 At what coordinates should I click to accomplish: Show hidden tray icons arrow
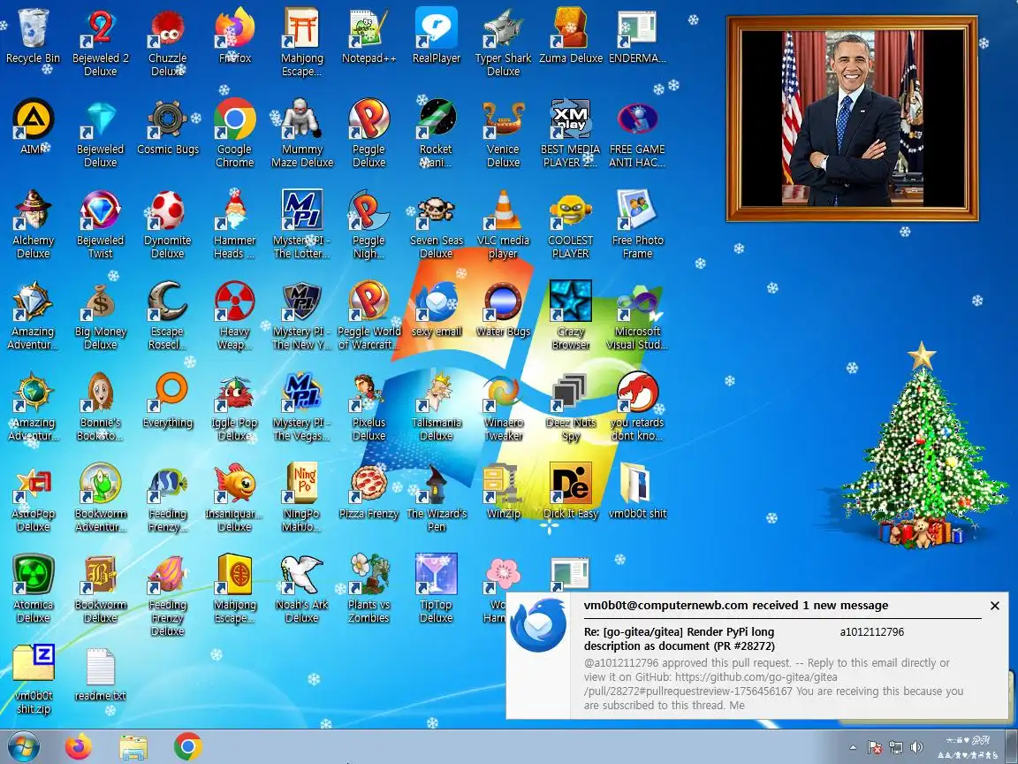coord(853,747)
